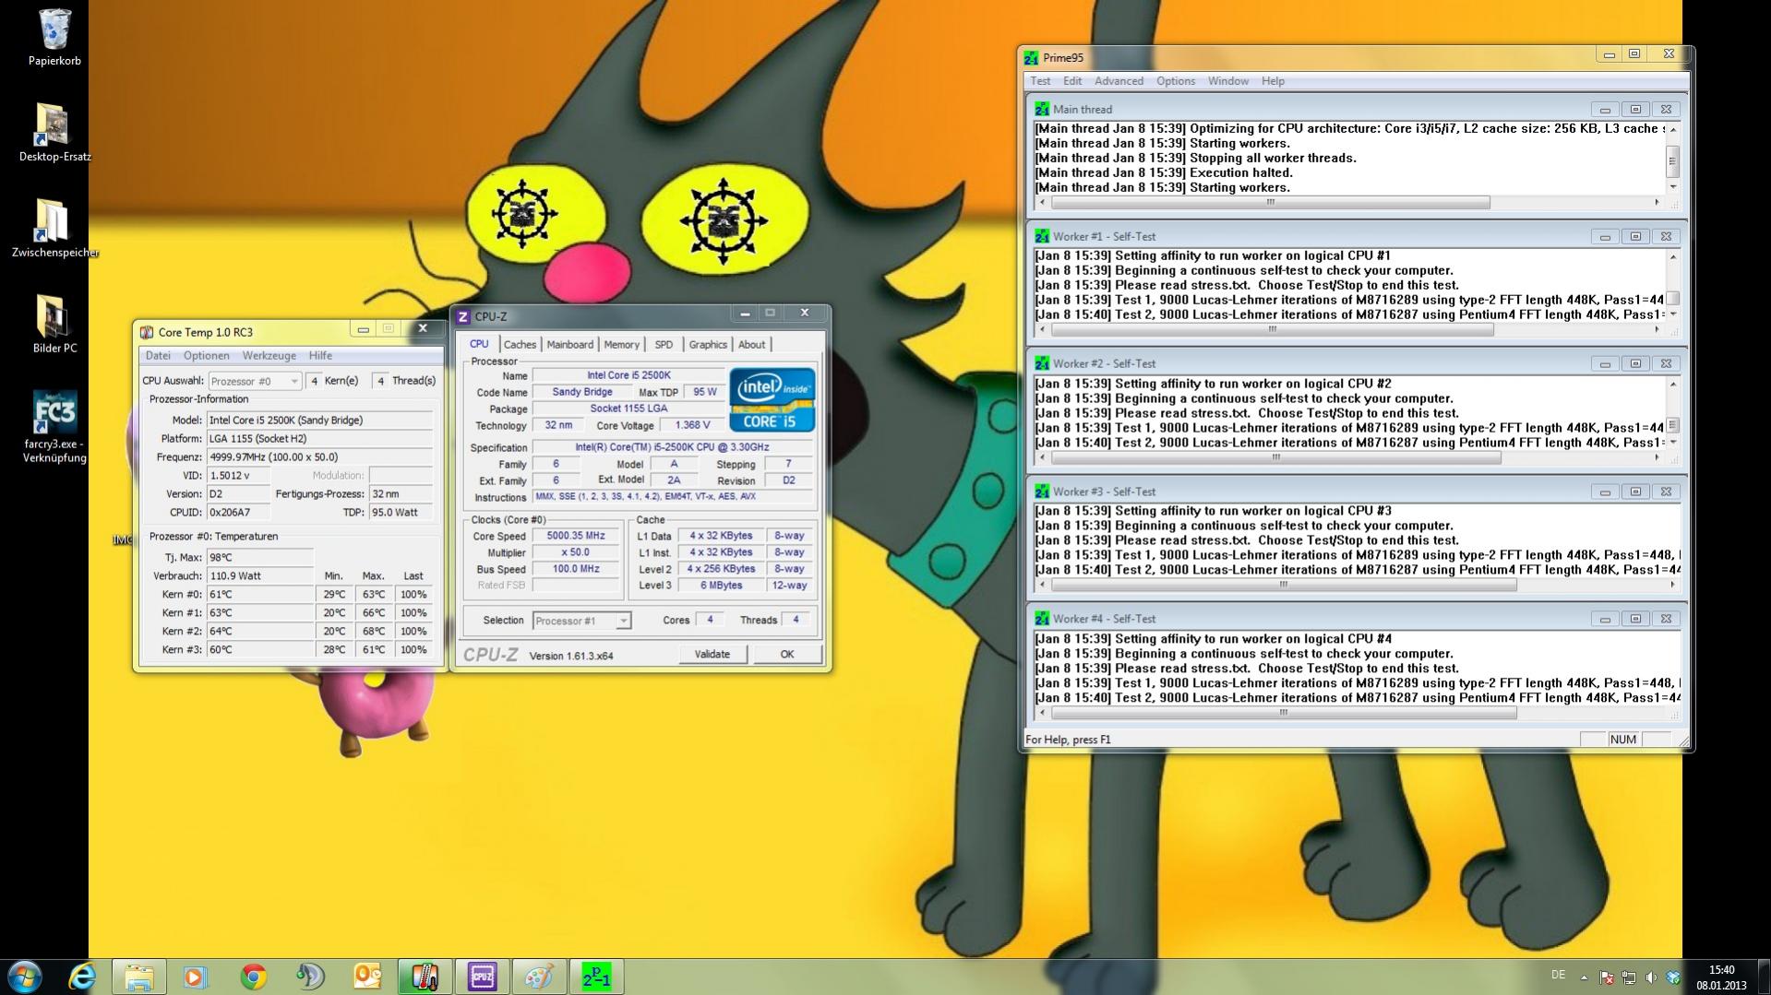This screenshot has height=995, width=1771.
Task: Open the Windows Start orb
Action: point(25,977)
